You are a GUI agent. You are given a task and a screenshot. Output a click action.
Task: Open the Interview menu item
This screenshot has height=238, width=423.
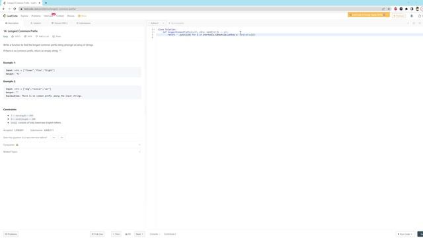pos(48,16)
